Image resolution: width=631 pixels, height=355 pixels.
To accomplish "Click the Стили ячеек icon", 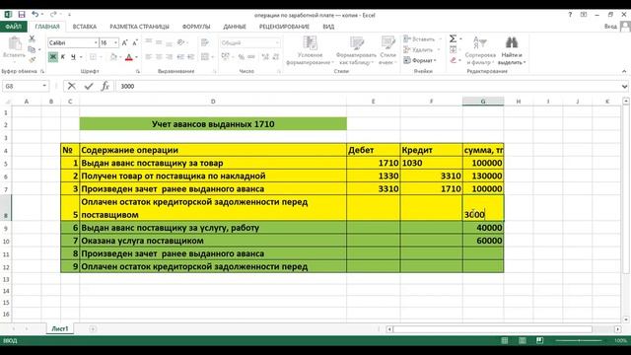I will pyautogui.click(x=387, y=43).
